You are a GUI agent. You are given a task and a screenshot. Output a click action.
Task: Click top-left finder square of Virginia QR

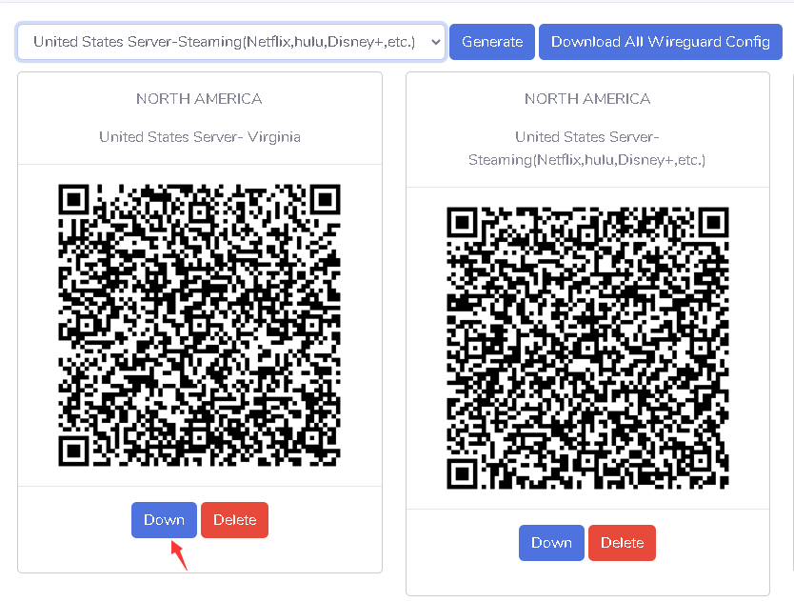(74, 199)
